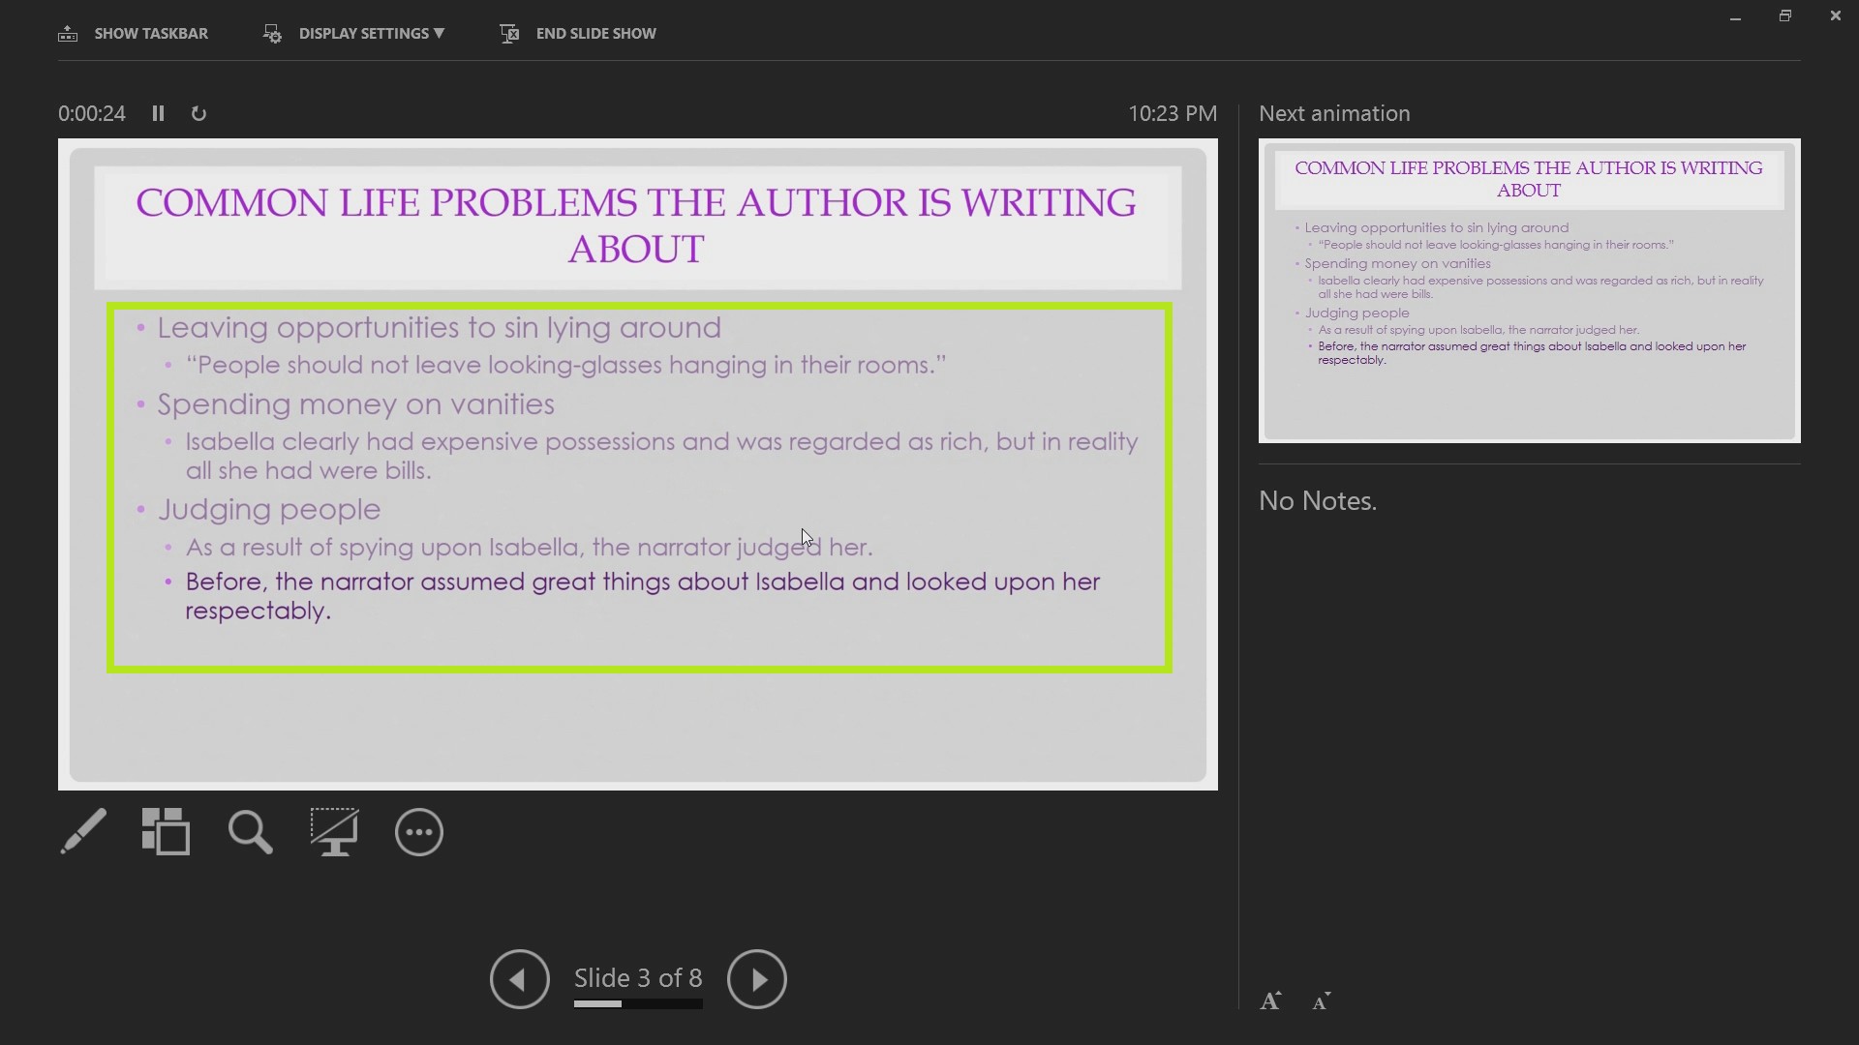Select the pen and laser pointer tools
Screen dimensions: 1859x1045
coord(83,831)
